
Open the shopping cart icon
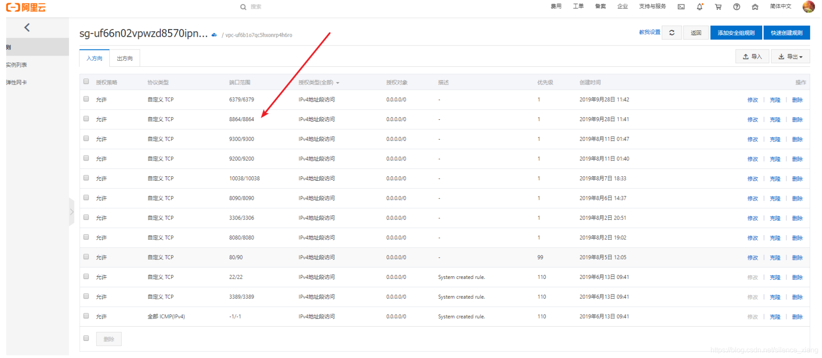pos(718,7)
